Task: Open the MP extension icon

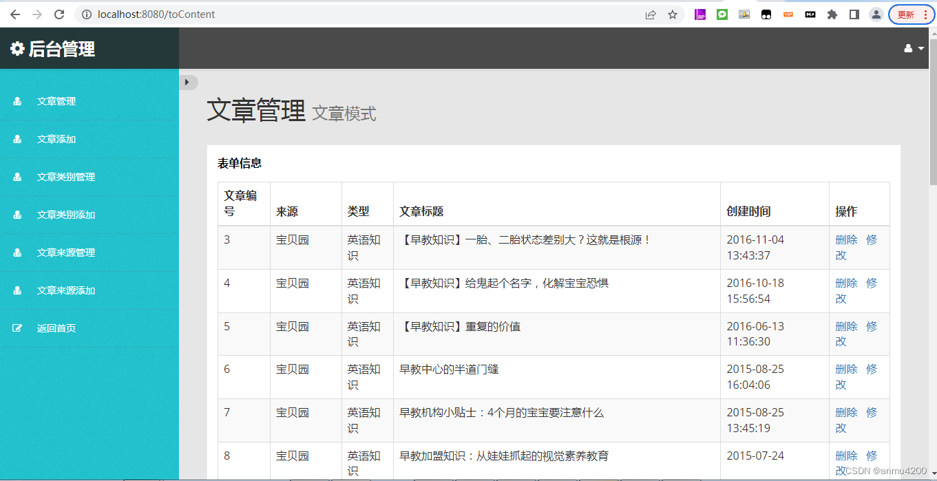Action: pyautogui.click(x=810, y=14)
